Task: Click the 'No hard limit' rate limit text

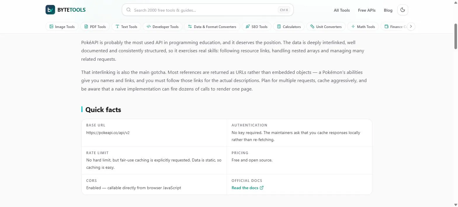Action: [x=154, y=164]
